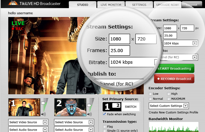This screenshot has width=205, height=132.
Task: Click the 'Stream Settings:' heading in the panel
Action: click(164, 20)
